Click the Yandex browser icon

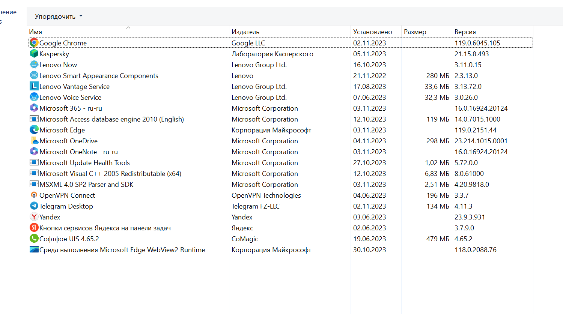click(34, 217)
